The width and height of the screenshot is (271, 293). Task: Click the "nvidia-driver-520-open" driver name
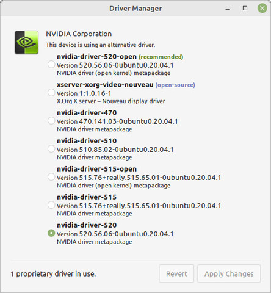pyautogui.click(x=96, y=57)
